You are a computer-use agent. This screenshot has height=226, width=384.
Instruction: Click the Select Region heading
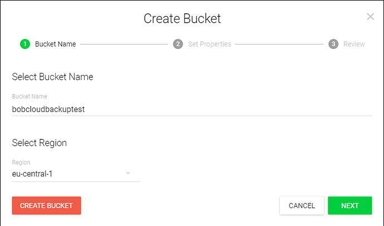coord(39,143)
